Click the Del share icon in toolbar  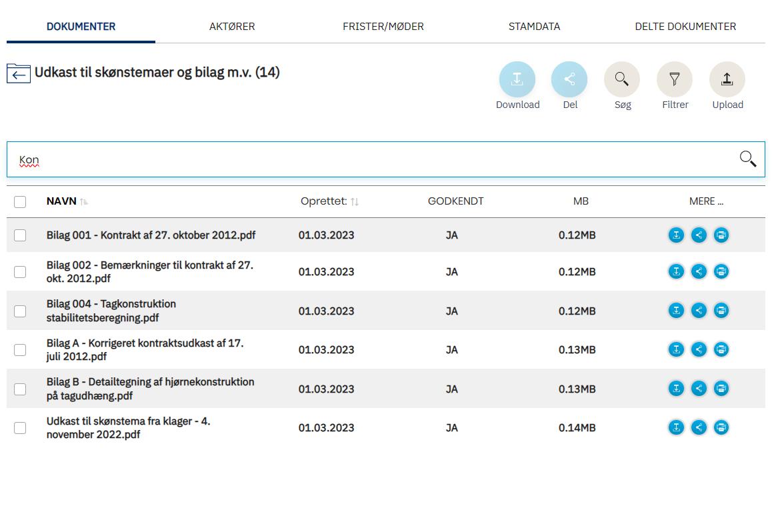[569, 79]
